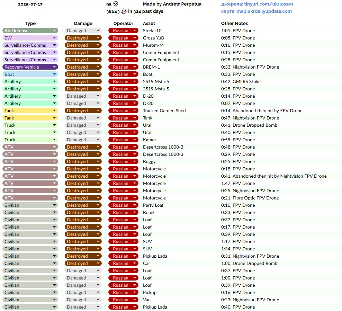The width and height of the screenshot is (342, 311).
Task: Open Type dropdown for Murom-M row
Action: pos(30,45)
